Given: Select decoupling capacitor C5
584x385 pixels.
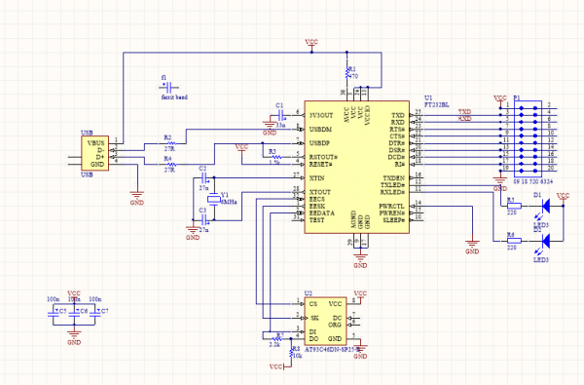Looking at the screenshot, I should point(54,314).
